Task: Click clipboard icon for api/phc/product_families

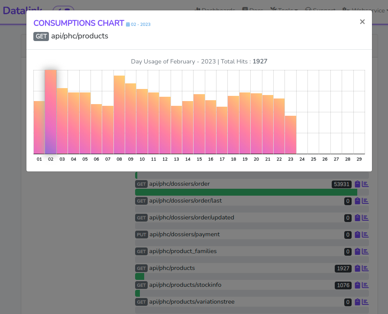Action: click(x=357, y=251)
